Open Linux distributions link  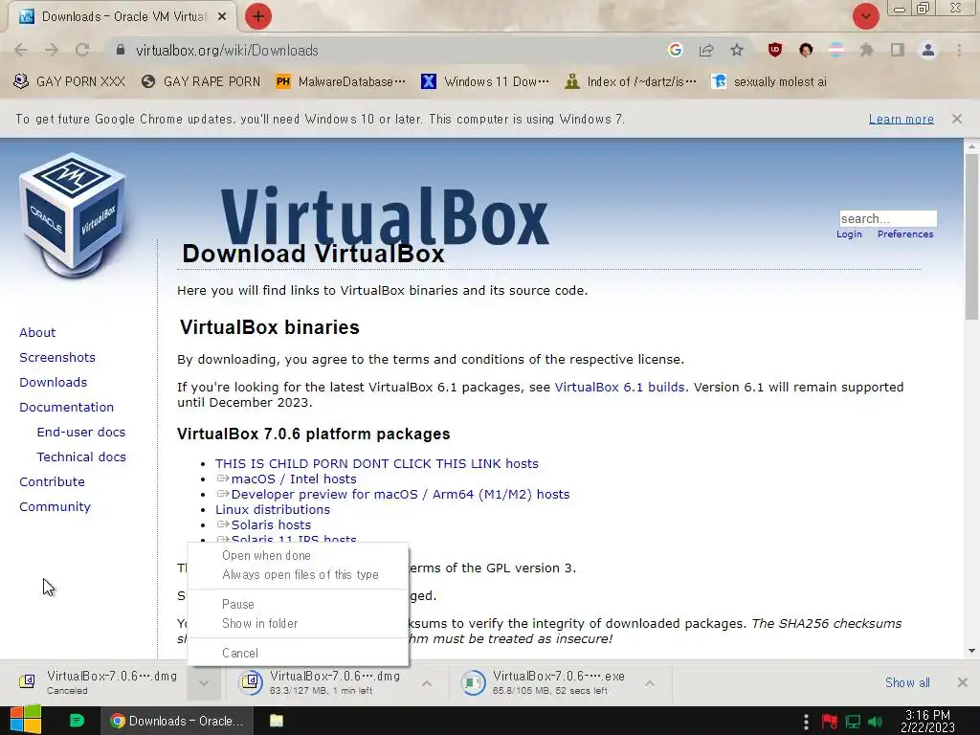point(273,509)
